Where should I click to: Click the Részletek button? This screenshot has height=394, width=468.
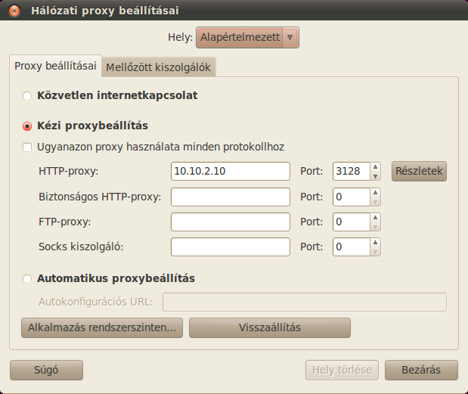[x=419, y=172]
